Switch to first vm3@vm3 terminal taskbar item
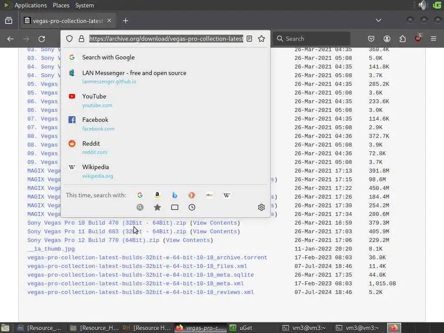Image resolution: width=444 pixels, height=333 pixels. (x=304, y=328)
